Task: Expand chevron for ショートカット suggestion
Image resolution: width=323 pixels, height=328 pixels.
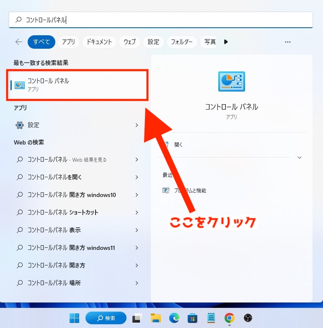Action: (x=137, y=213)
